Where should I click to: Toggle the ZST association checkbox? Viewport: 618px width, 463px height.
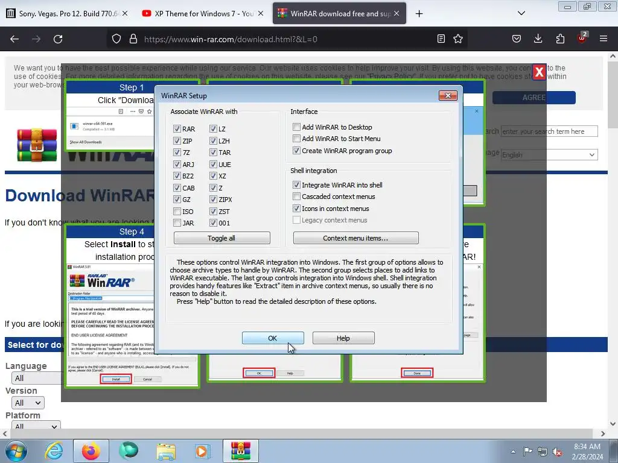click(213, 212)
